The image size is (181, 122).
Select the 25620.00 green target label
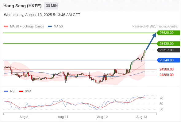tap(168, 33)
